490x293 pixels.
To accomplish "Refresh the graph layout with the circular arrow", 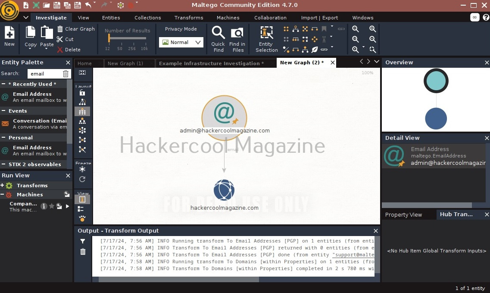I will pyautogui.click(x=82, y=179).
